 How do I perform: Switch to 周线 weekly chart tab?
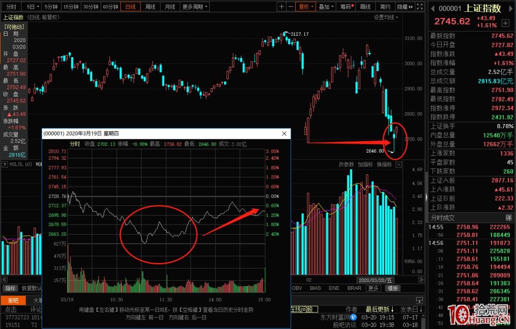pos(150,7)
